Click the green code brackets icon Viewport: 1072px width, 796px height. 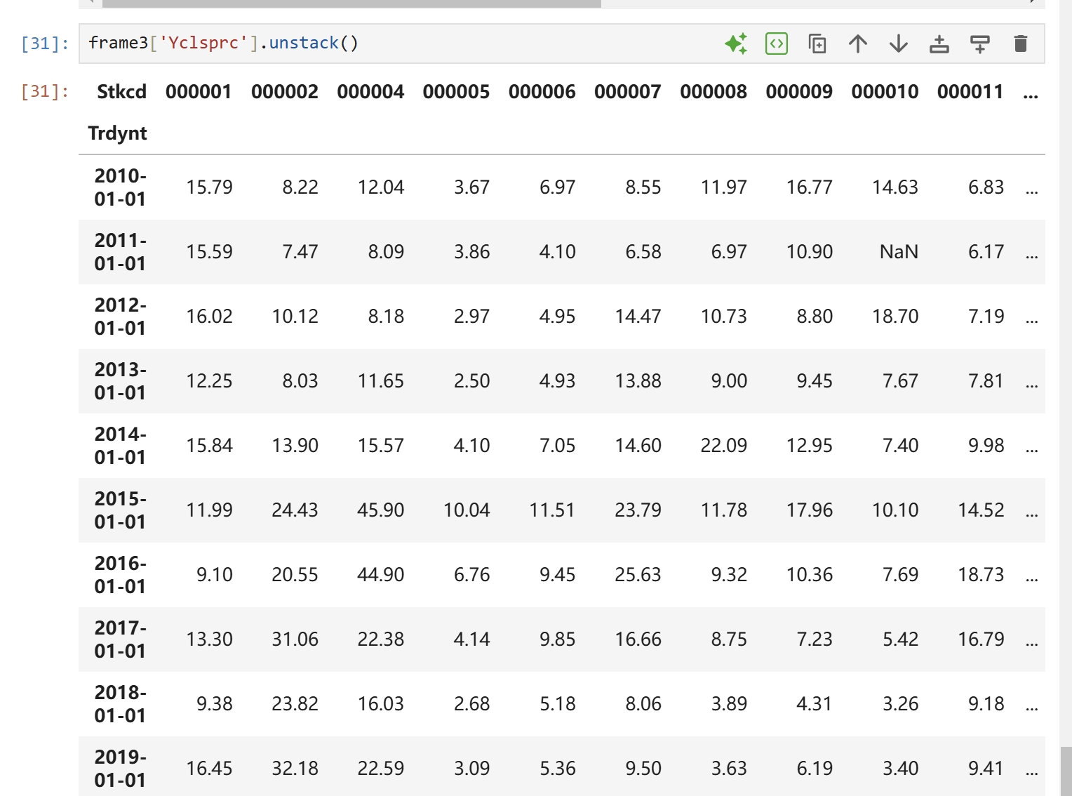[776, 44]
